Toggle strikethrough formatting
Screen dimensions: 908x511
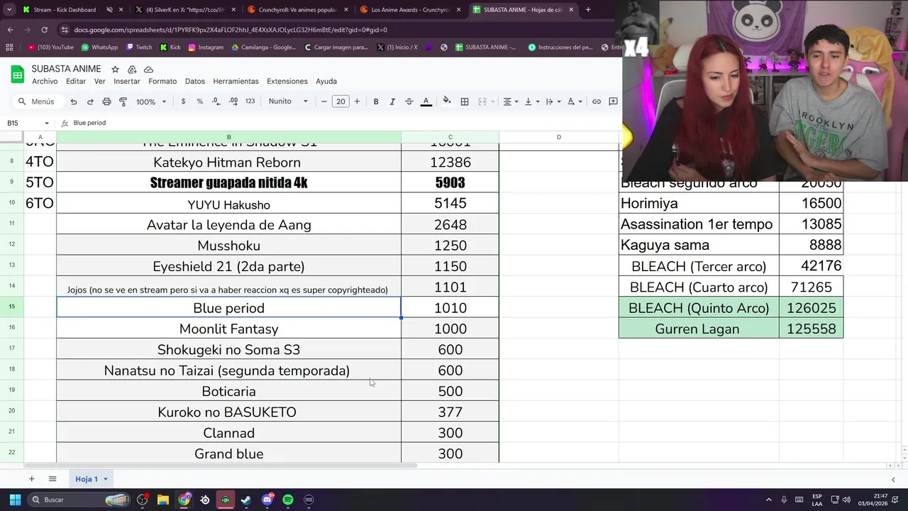pos(409,101)
